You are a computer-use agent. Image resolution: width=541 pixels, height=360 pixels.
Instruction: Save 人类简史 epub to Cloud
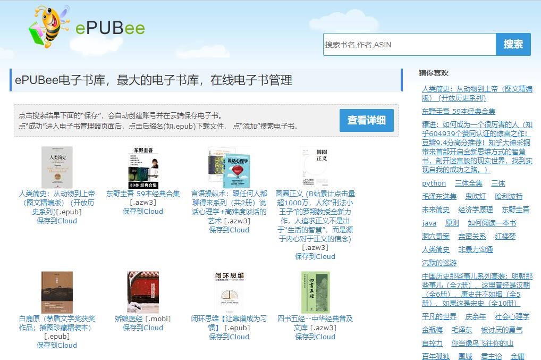pyautogui.click(x=57, y=221)
